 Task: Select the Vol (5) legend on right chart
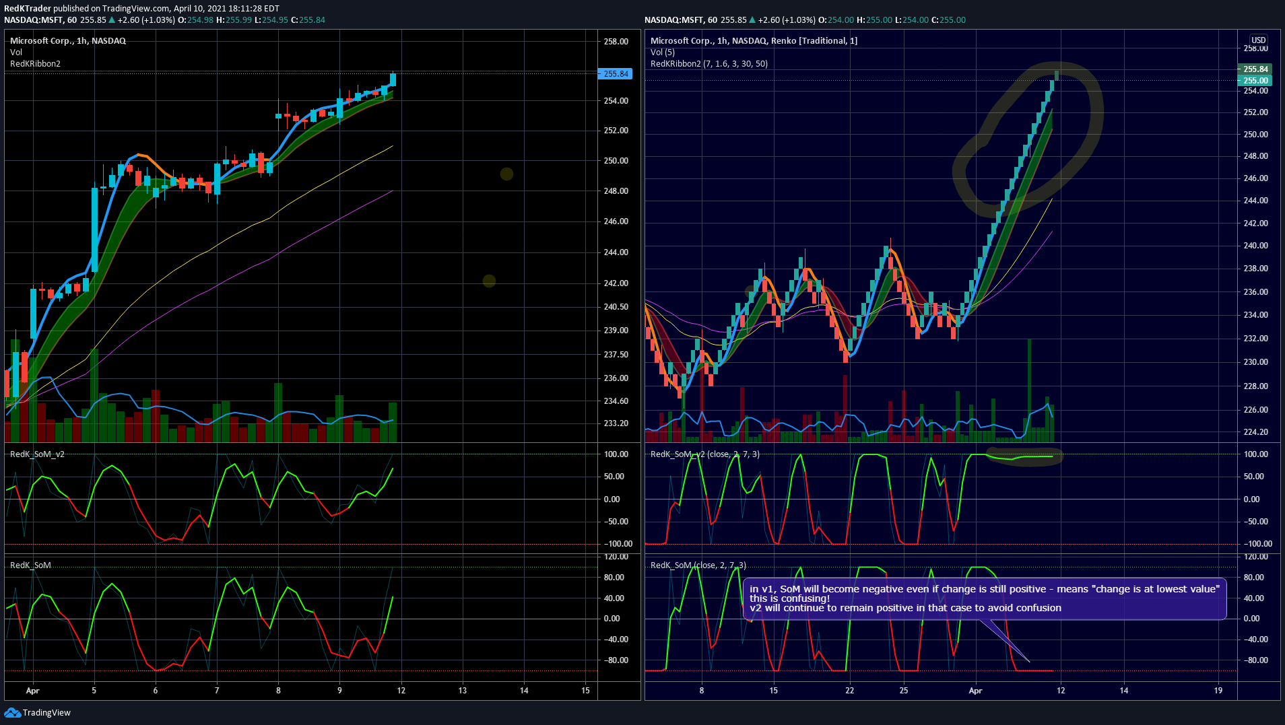(662, 53)
